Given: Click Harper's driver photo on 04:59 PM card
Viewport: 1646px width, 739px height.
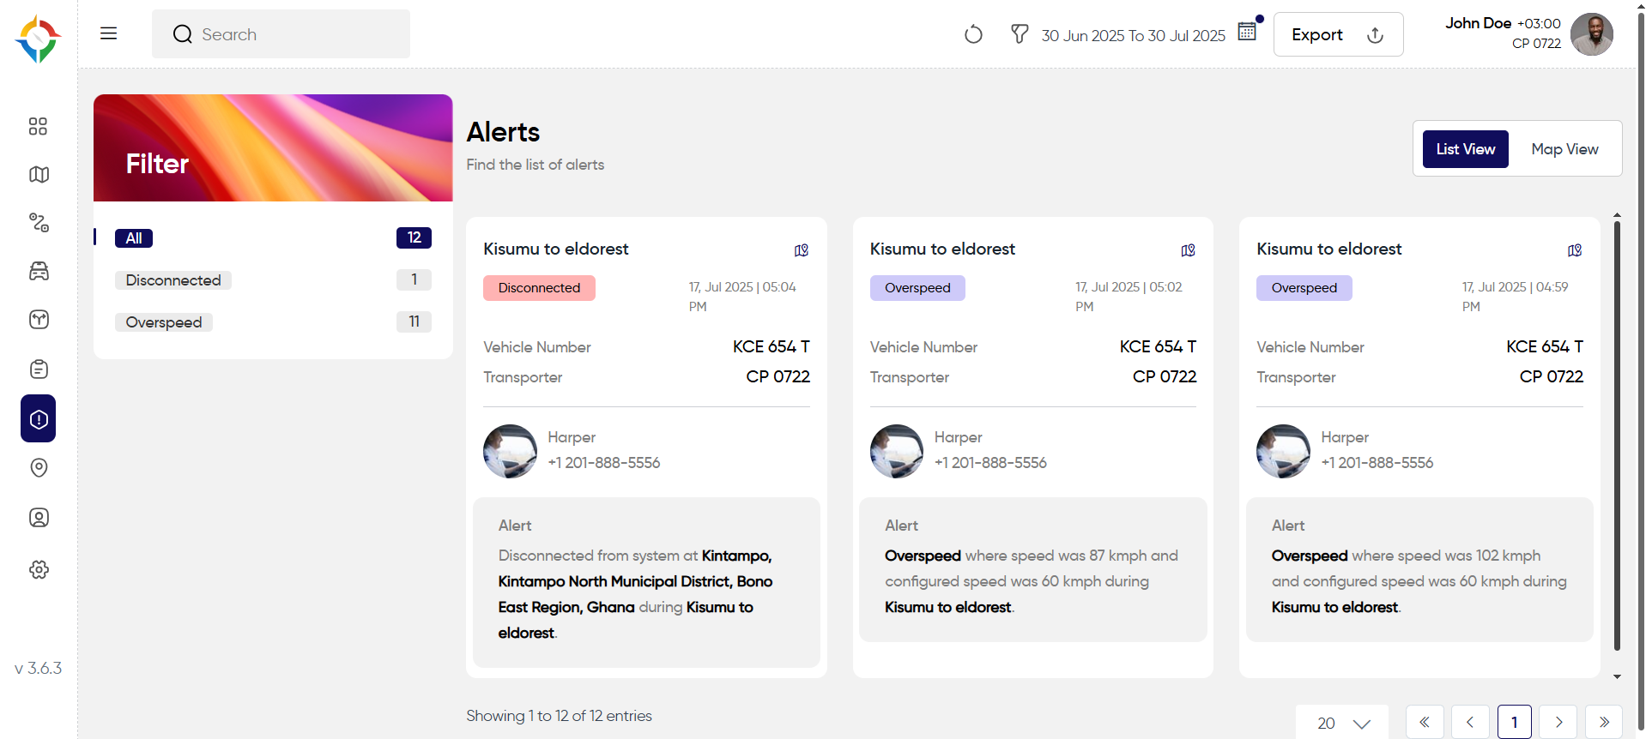Looking at the screenshot, I should point(1283,451).
